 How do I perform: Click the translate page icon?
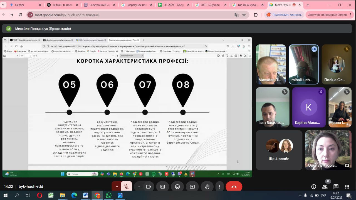click(x=236, y=15)
